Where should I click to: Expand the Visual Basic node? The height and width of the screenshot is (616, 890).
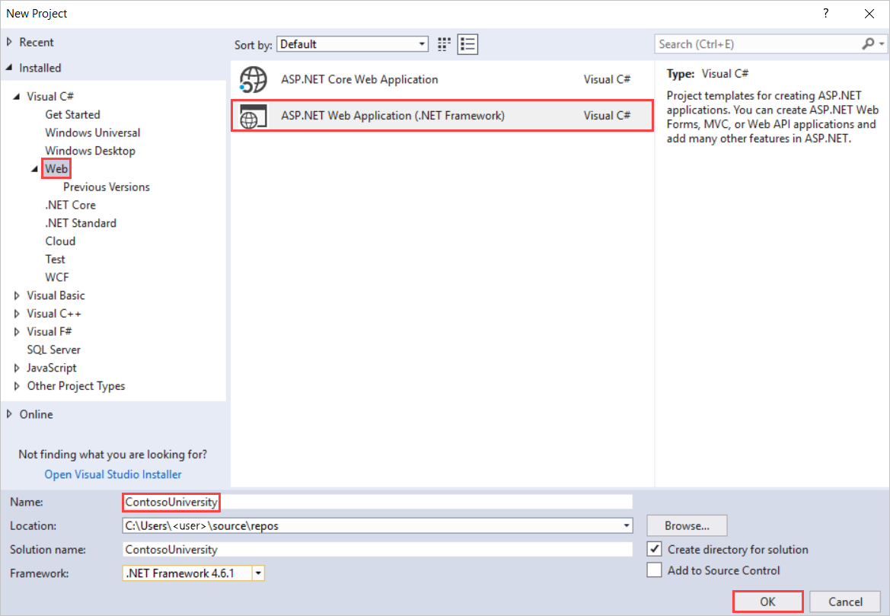pyautogui.click(x=17, y=295)
